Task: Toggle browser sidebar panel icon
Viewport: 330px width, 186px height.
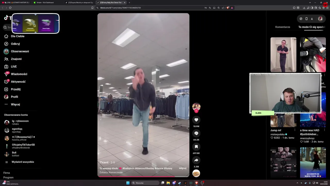Action: click(312, 8)
